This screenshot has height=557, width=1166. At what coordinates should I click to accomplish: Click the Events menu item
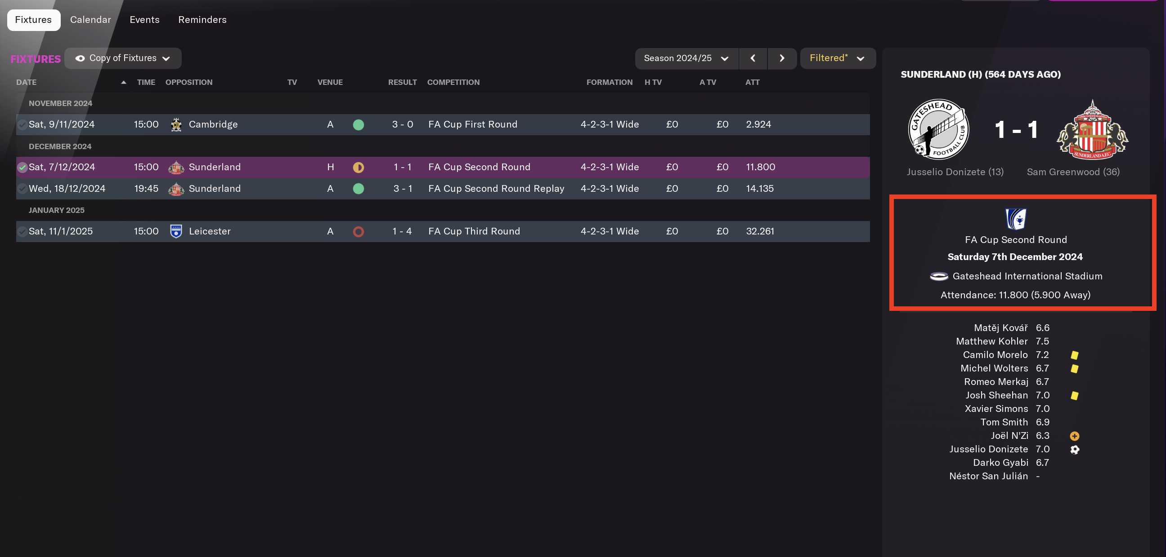coord(144,18)
